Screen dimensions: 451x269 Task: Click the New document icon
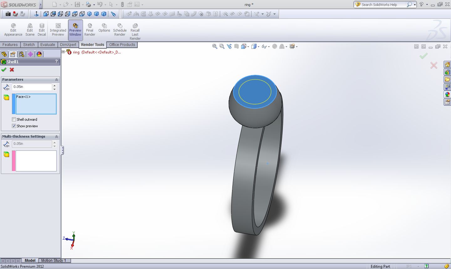54,4
